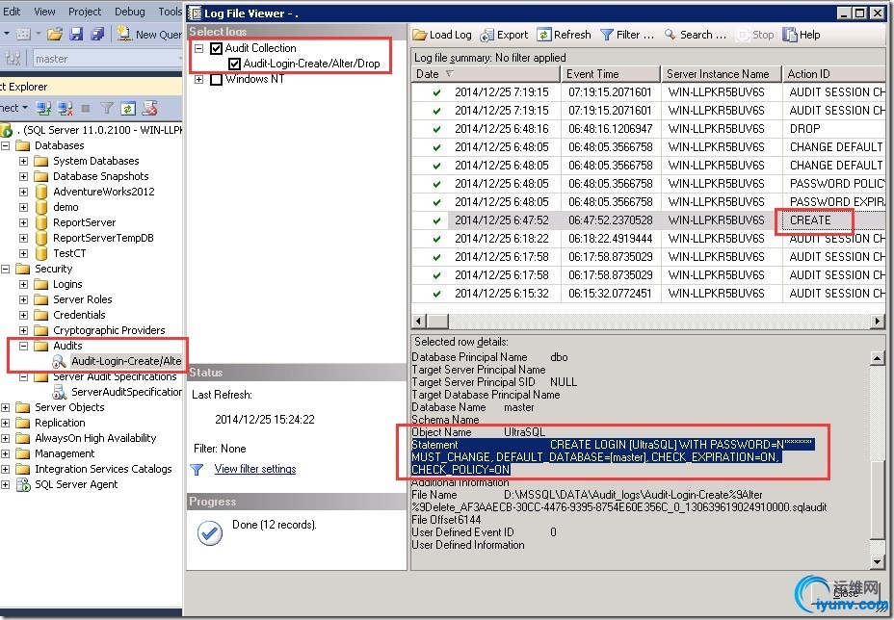
Task: Collapse the Audits folder node
Action: 23,346
